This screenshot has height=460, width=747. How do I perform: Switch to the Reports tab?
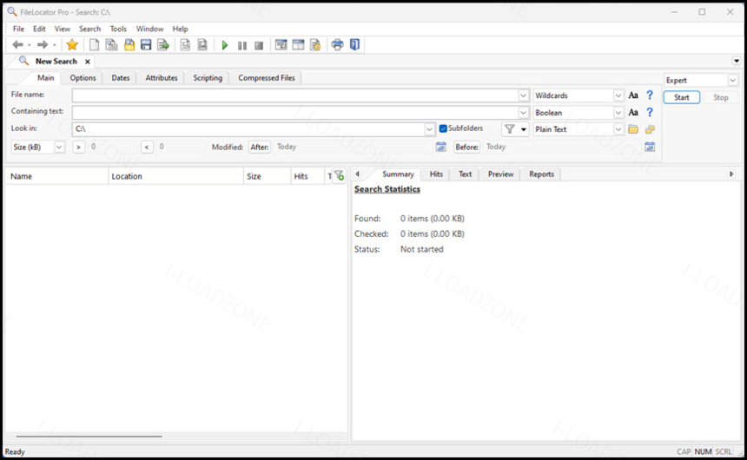point(542,174)
